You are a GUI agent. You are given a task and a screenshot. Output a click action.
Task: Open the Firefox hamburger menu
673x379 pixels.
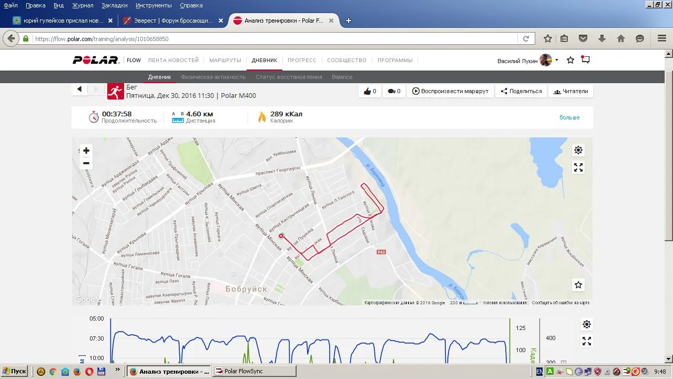point(662,38)
